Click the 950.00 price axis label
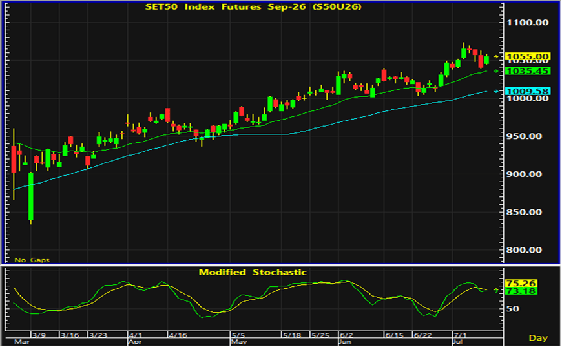The image size is (562, 347). (524, 136)
